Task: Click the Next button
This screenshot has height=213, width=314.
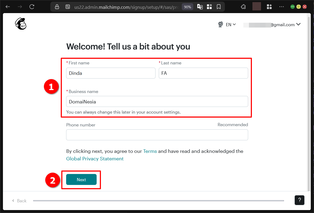Action: [x=81, y=180]
